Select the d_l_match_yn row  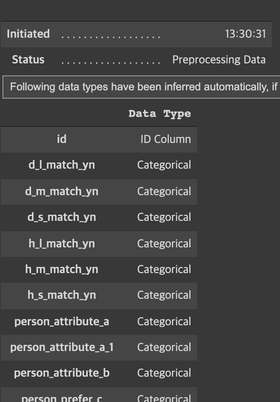pyautogui.click(x=99, y=165)
